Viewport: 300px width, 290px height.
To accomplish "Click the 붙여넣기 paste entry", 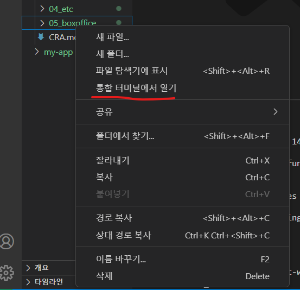I will (x=182, y=194).
